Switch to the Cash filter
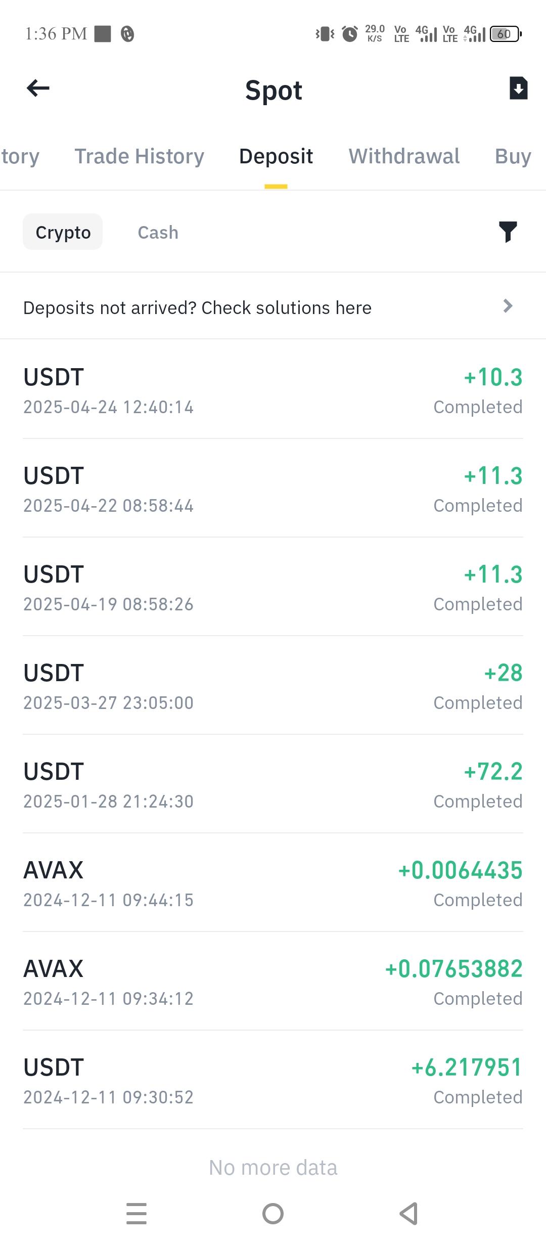The image size is (546, 1244). pos(158,233)
